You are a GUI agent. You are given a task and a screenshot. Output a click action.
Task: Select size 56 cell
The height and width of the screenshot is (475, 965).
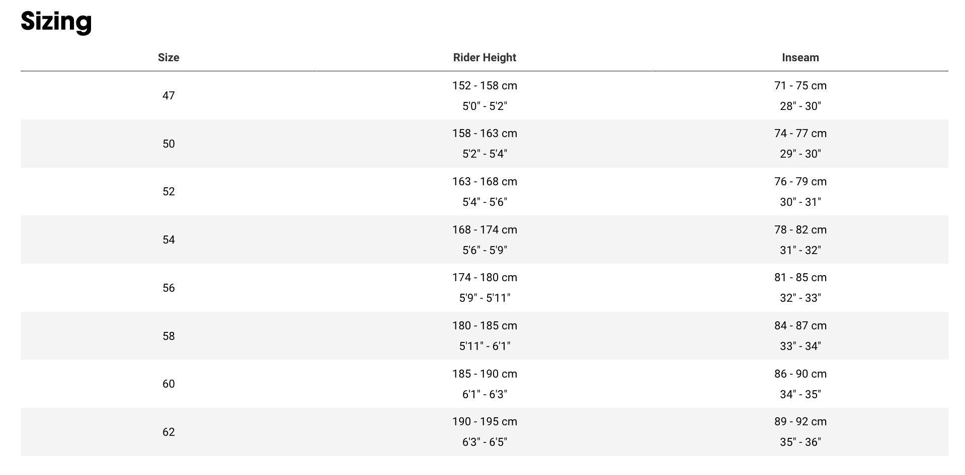click(x=169, y=288)
